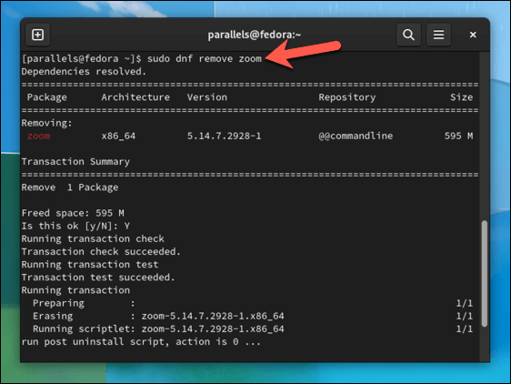Click the 'Repository' column header
Viewport: 511px width, 384px height.
pos(347,97)
